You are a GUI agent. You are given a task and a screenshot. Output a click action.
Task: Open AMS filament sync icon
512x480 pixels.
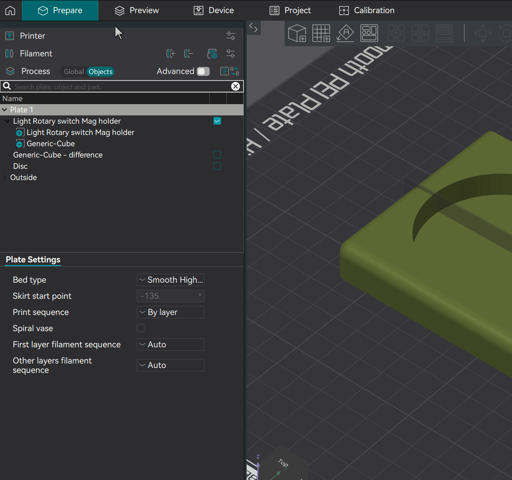tap(212, 53)
